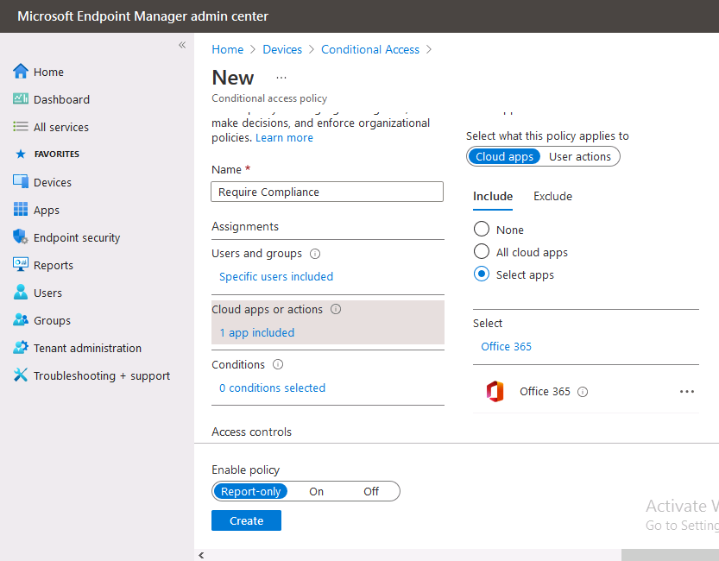The image size is (719, 561).
Task: Set Enable policy to Report-only
Action: pyautogui.click(x=250, y=491)
